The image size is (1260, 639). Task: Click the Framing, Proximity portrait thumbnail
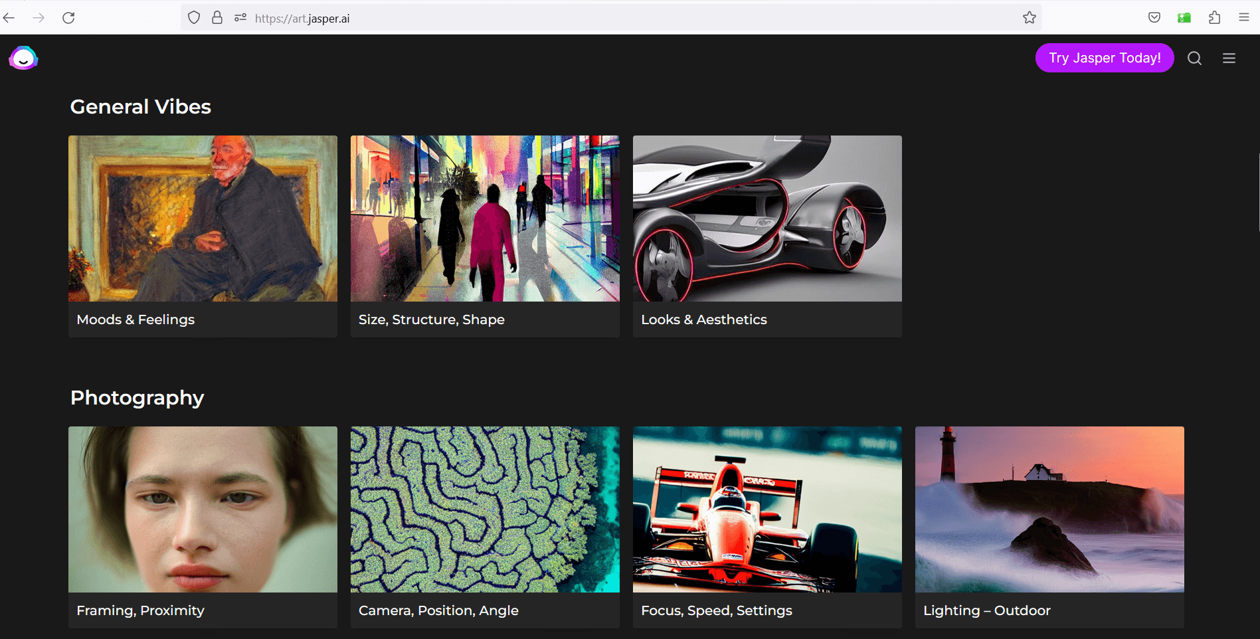(x=203, y=509)
